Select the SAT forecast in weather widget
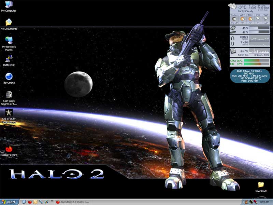The height and width of the screenshot is (205, 273). (266, 19)
